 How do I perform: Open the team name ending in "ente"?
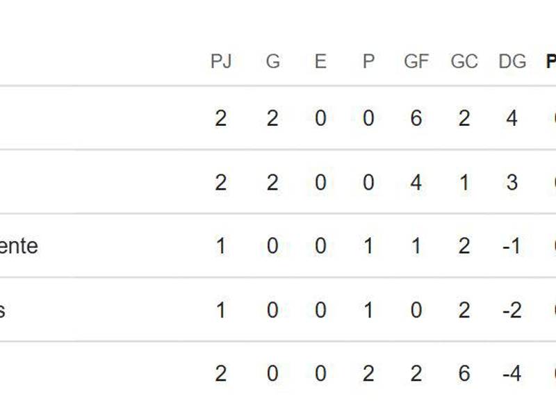point(19,246)
